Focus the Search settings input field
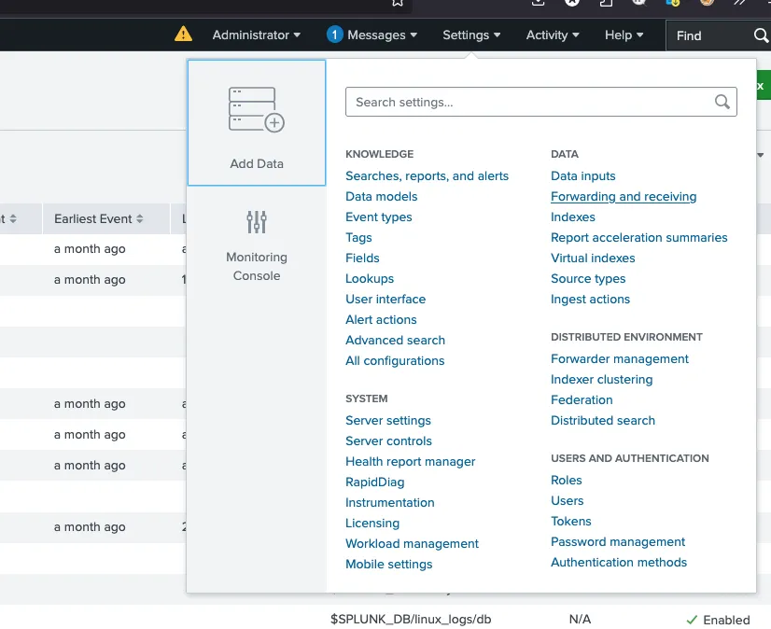Screen dimensions: 771x629 click(527, 103)
